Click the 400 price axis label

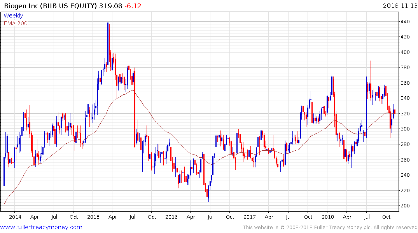pos(405,52)
